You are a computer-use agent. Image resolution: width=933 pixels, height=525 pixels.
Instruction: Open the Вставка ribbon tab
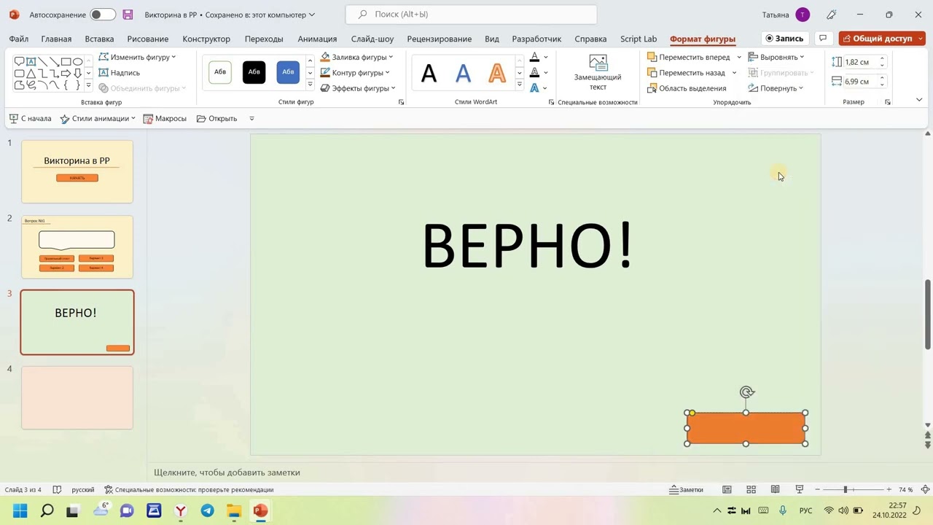[99, 39]
